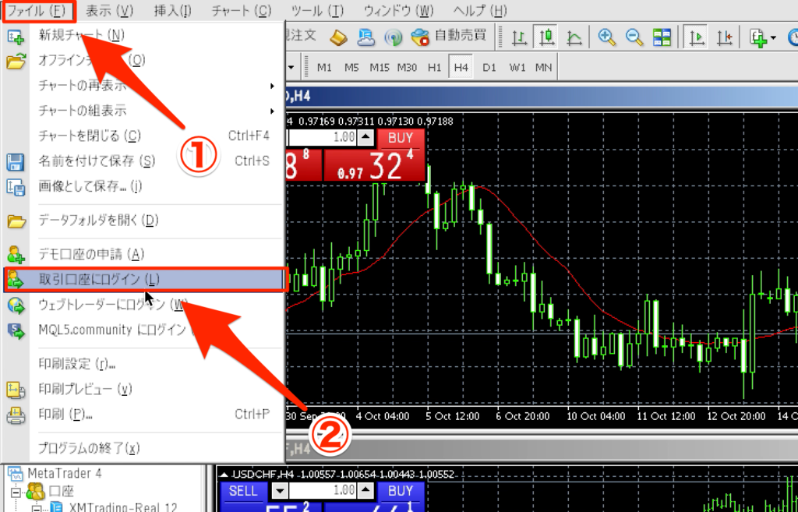Switch to the D1 timeframe
Image resolution: width=798 pixels, height=512 pixels.
(489, 68)
